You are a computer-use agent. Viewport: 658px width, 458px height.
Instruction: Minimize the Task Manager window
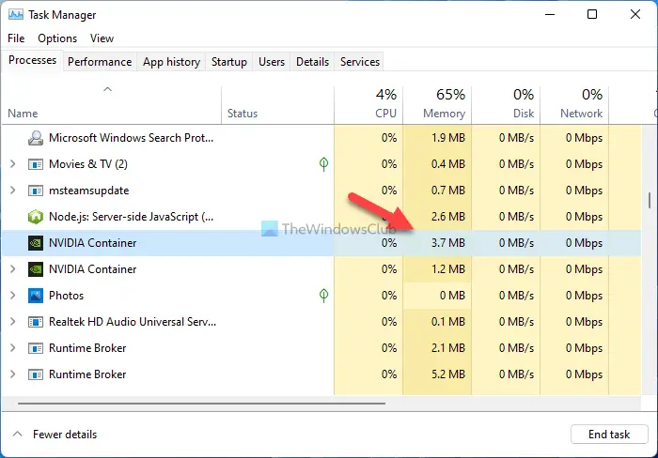tap(550, 14)
